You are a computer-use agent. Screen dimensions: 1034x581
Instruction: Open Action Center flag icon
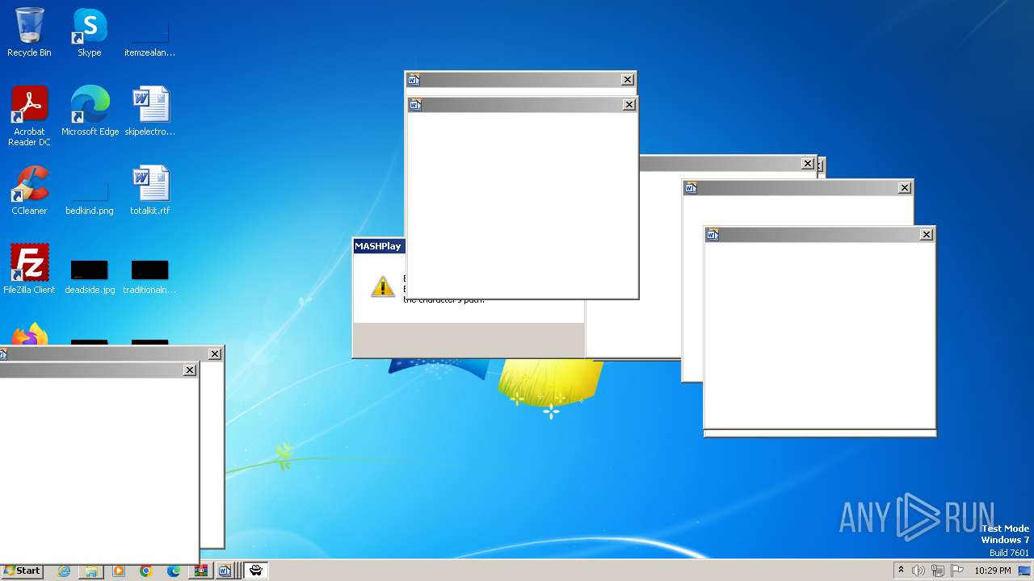coord(957,571)
